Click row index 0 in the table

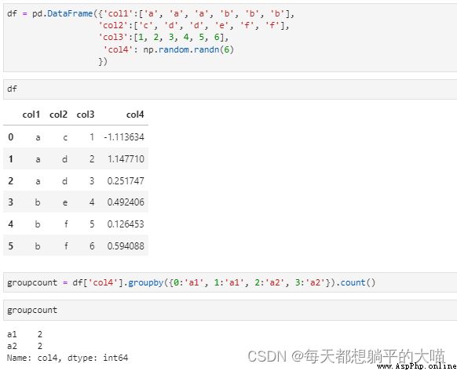point(11,136)
